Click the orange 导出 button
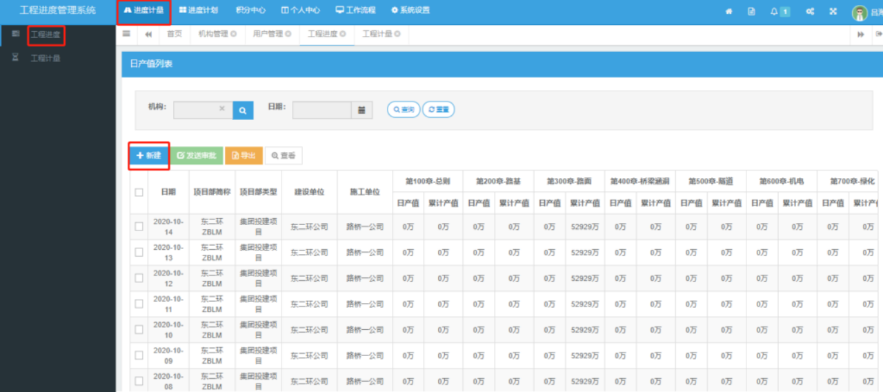 pos(244,155)
